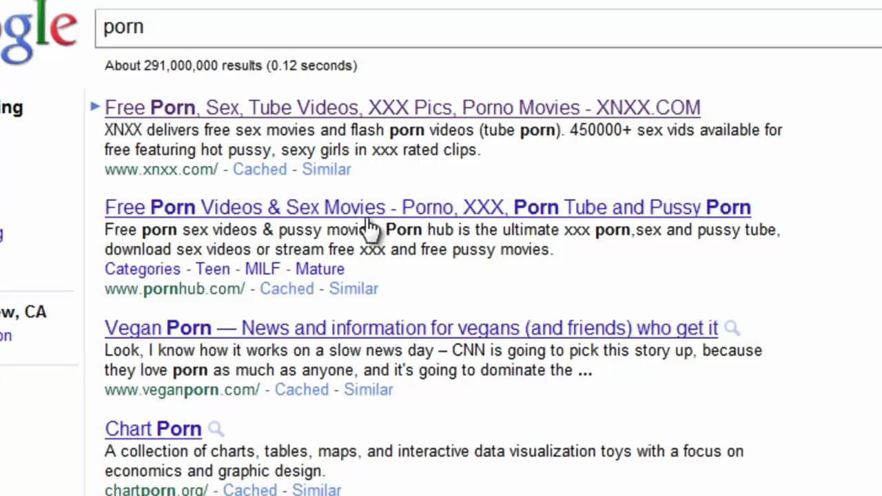Click the results count text 'About 291,000,000 results'
The height and width of the screenshot is (496, 882).
point(183,66)
